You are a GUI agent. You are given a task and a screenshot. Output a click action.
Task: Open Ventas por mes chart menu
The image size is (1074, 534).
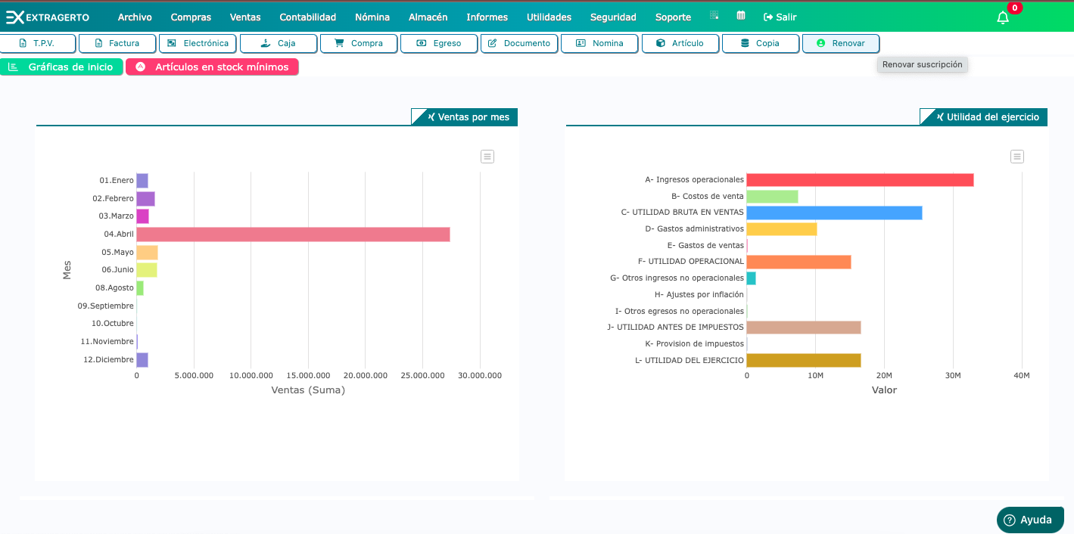[x=487, y=157]
